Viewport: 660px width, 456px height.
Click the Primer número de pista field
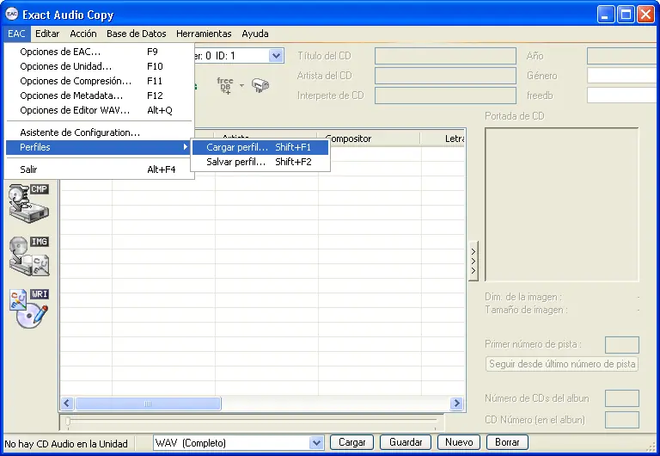coord(621,345)
